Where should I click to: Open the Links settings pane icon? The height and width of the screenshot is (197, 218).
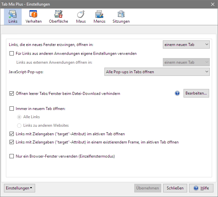click(x=13, y=17)
